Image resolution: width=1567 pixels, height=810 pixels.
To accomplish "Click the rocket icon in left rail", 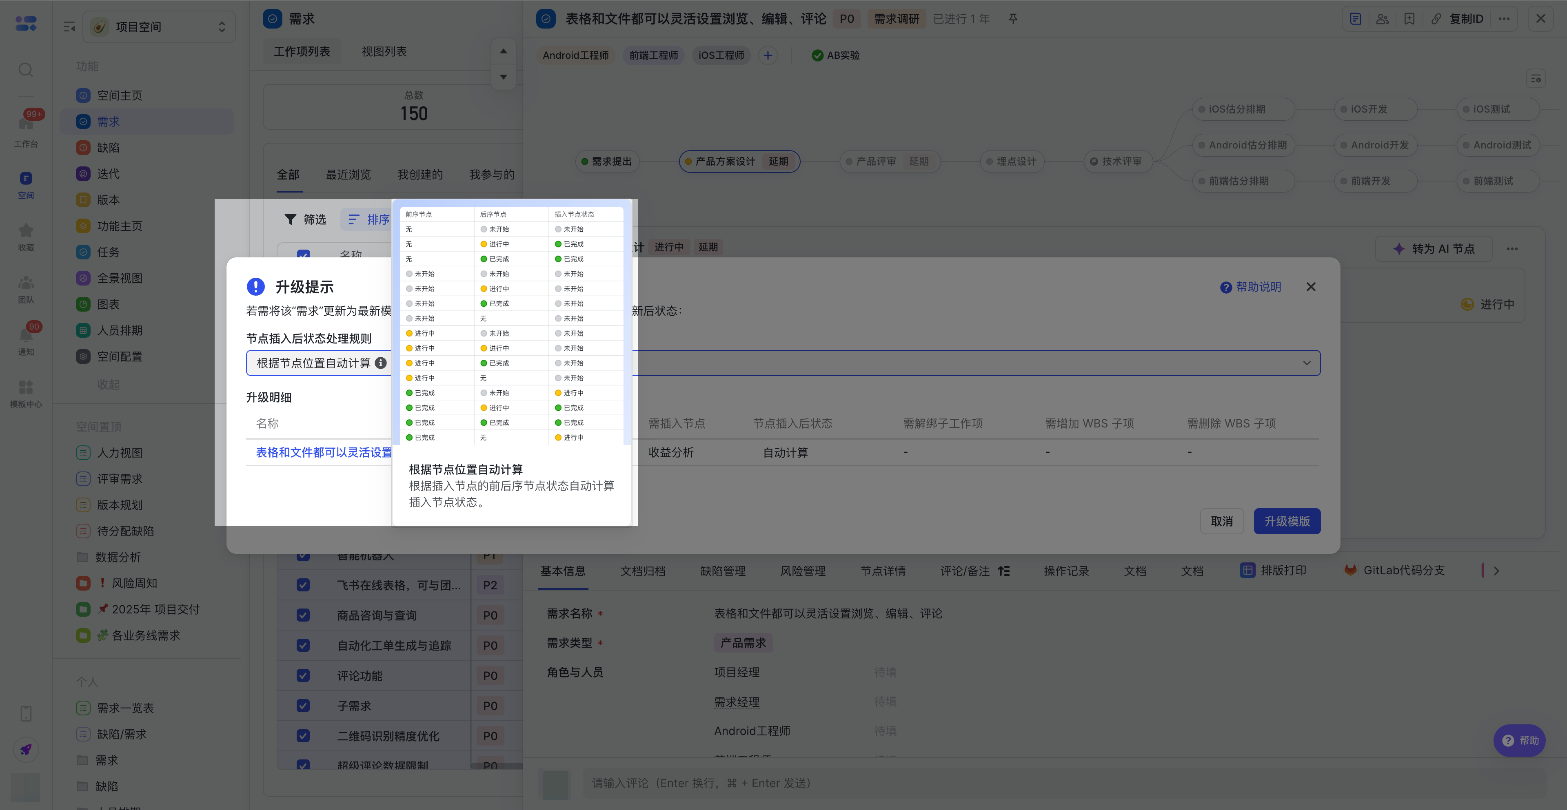I will pyautogui.click(x=26, y=749).
